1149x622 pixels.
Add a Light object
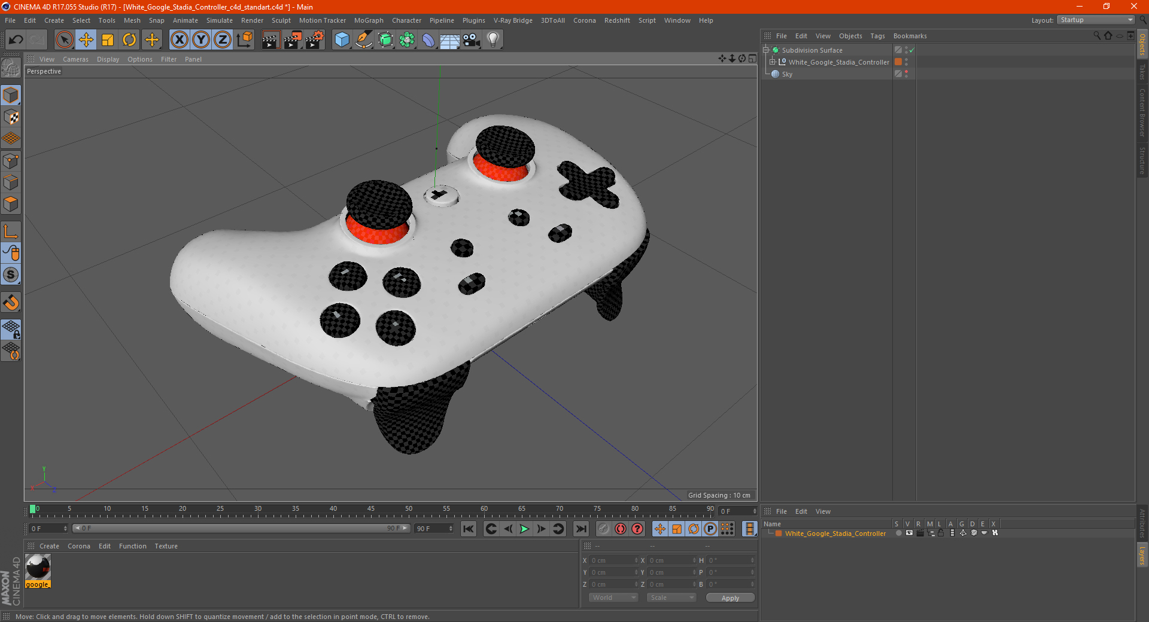[493, 40]
